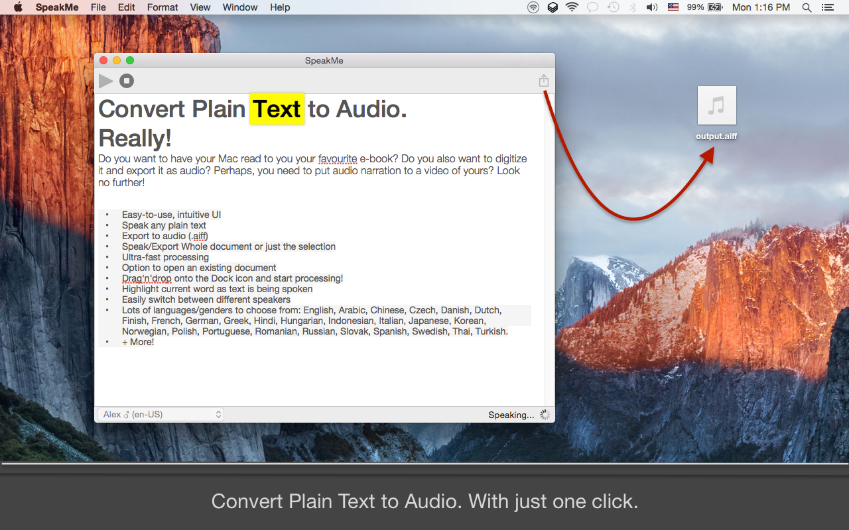Open the Time Machine menu bar icon
This screenshot has height=530, width=849.
pyautogui.click(x=613, y=7)
